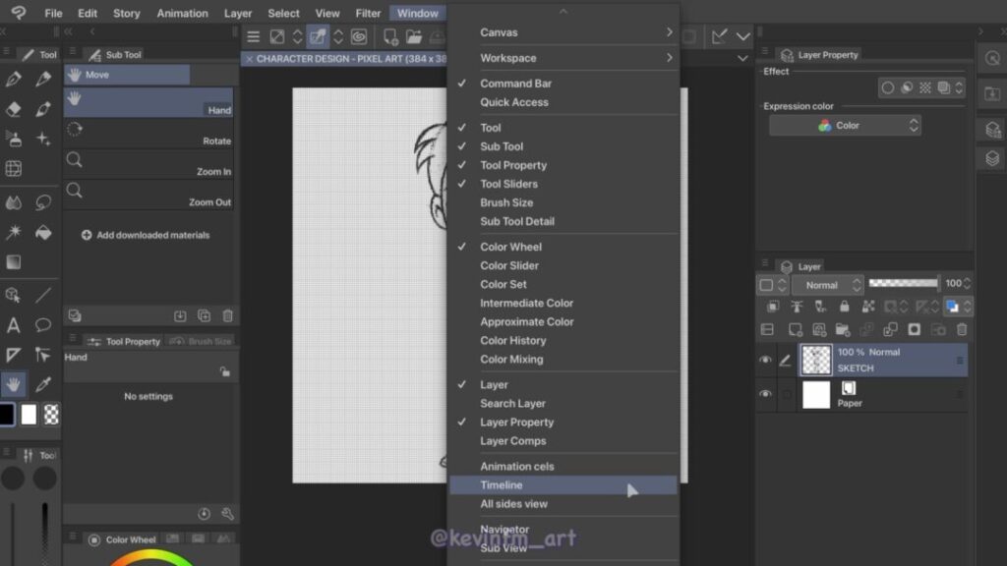This screenshot has width=1007, height=566.
Task: Select the Auto select magic wand tool
Action: click(x=14, y=233)
